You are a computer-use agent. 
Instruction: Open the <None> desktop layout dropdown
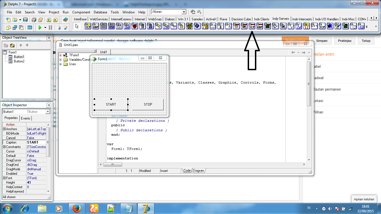(184, 12)
